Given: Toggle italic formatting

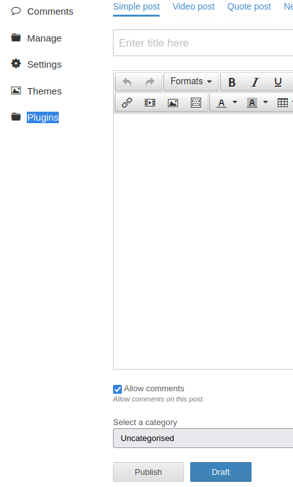Looking at the screenshot, I should [x=255, y=82].
